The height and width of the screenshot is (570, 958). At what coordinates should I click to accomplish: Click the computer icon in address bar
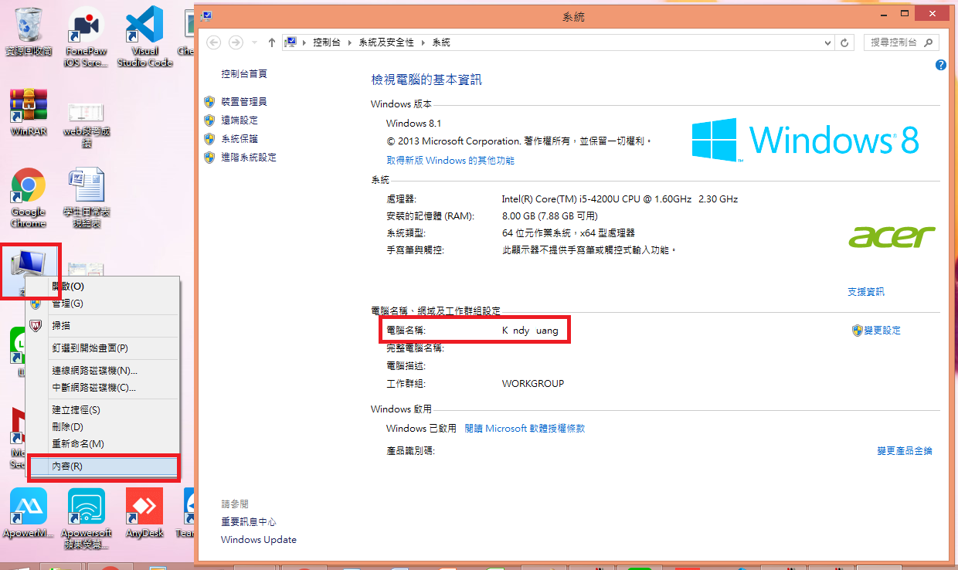[292, 42]
